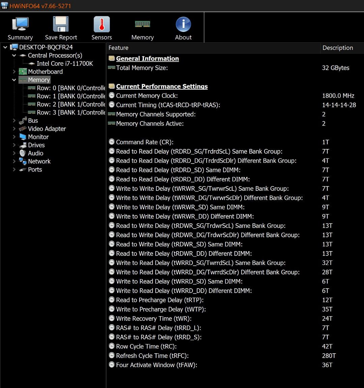This screenshot has width=364, height=388.
Task: Select Write to Read Delay (tWRRD_SG/TwrrdScL) row
Action: click(235, 263)
